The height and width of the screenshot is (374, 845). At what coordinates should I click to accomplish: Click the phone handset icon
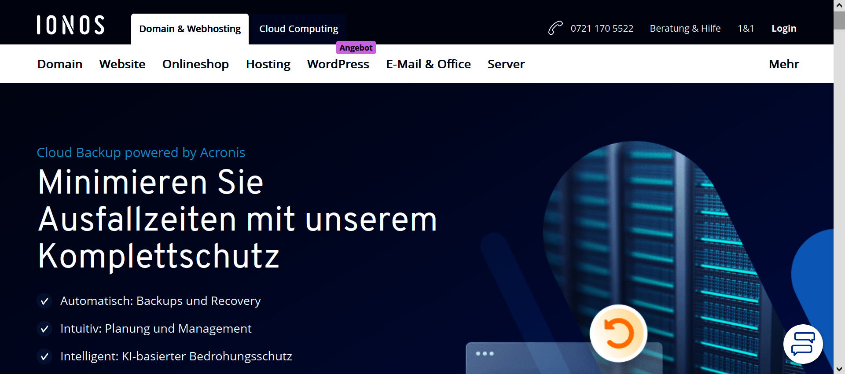pyautogui.click(x=555, y=28)
